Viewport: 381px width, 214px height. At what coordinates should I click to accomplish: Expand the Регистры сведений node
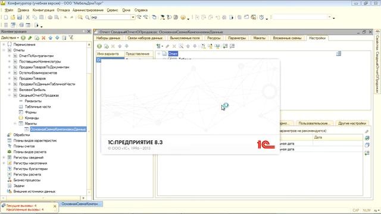[4, 158]
